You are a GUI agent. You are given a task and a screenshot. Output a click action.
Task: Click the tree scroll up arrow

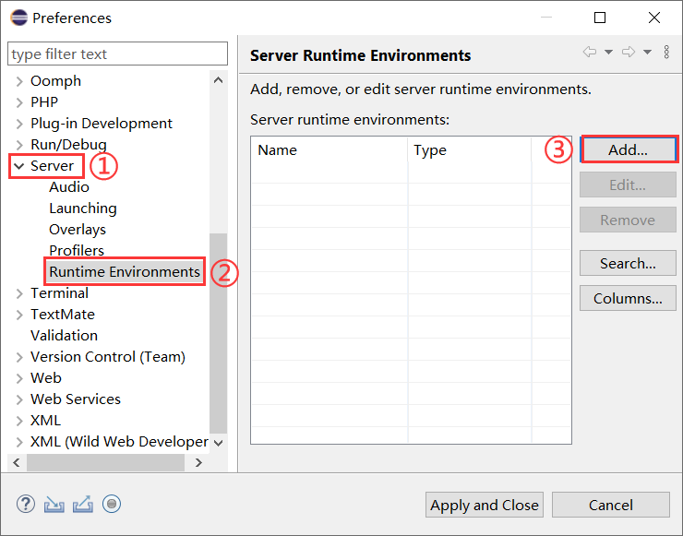[x=218, y=80]
